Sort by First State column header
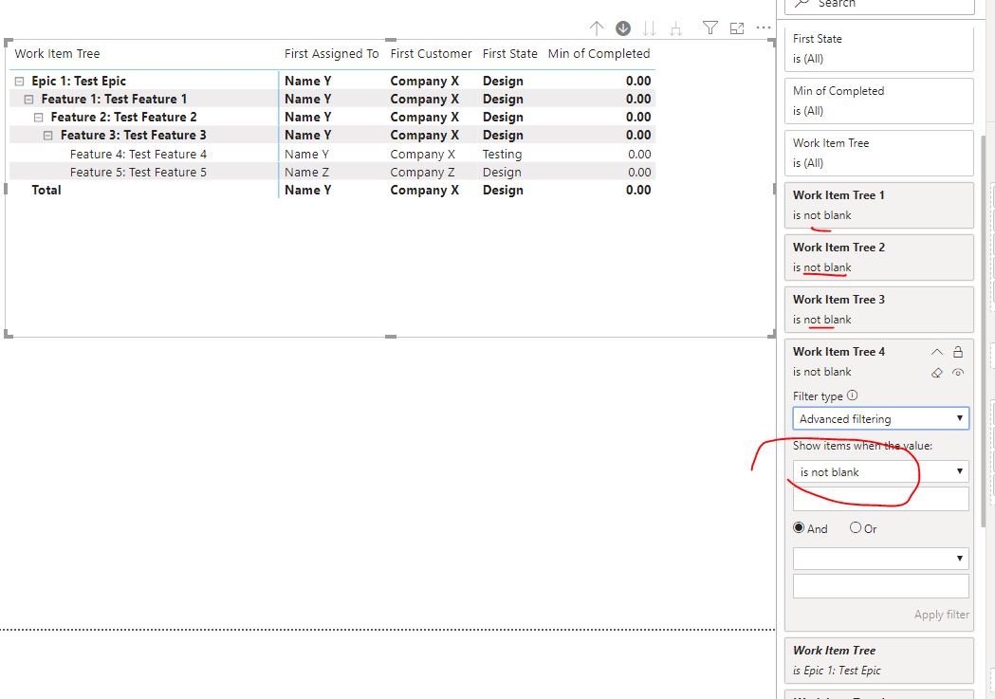 point(509,54)
